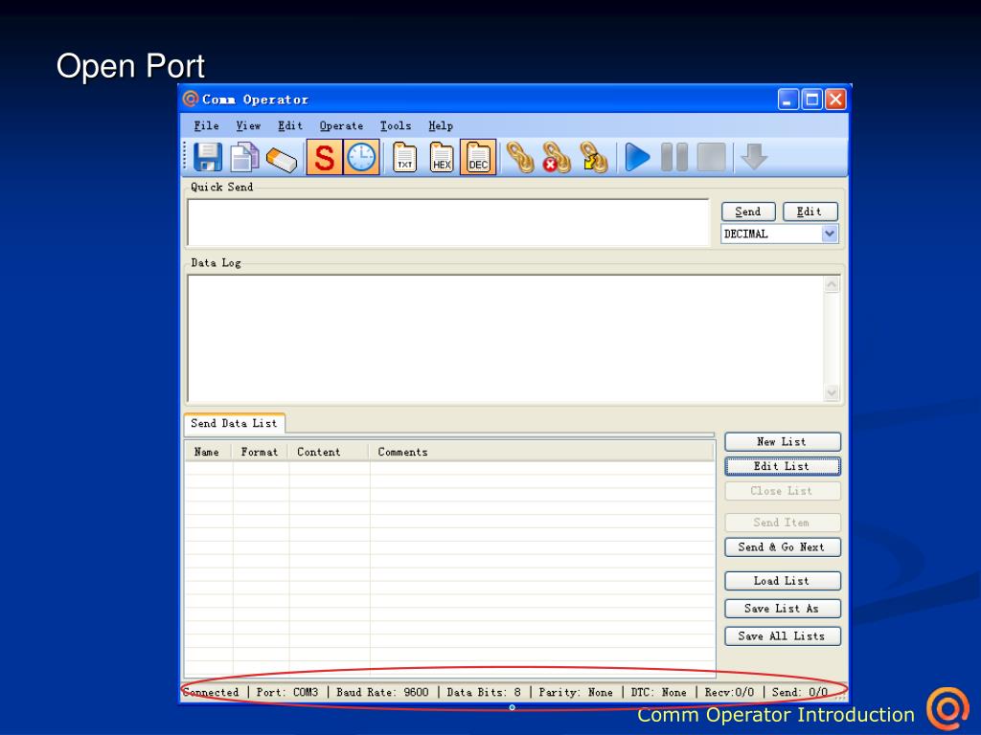Click the Data Log scrollbar down arrow
This screenshot has height=735, width=981.
tap(832, 392)
